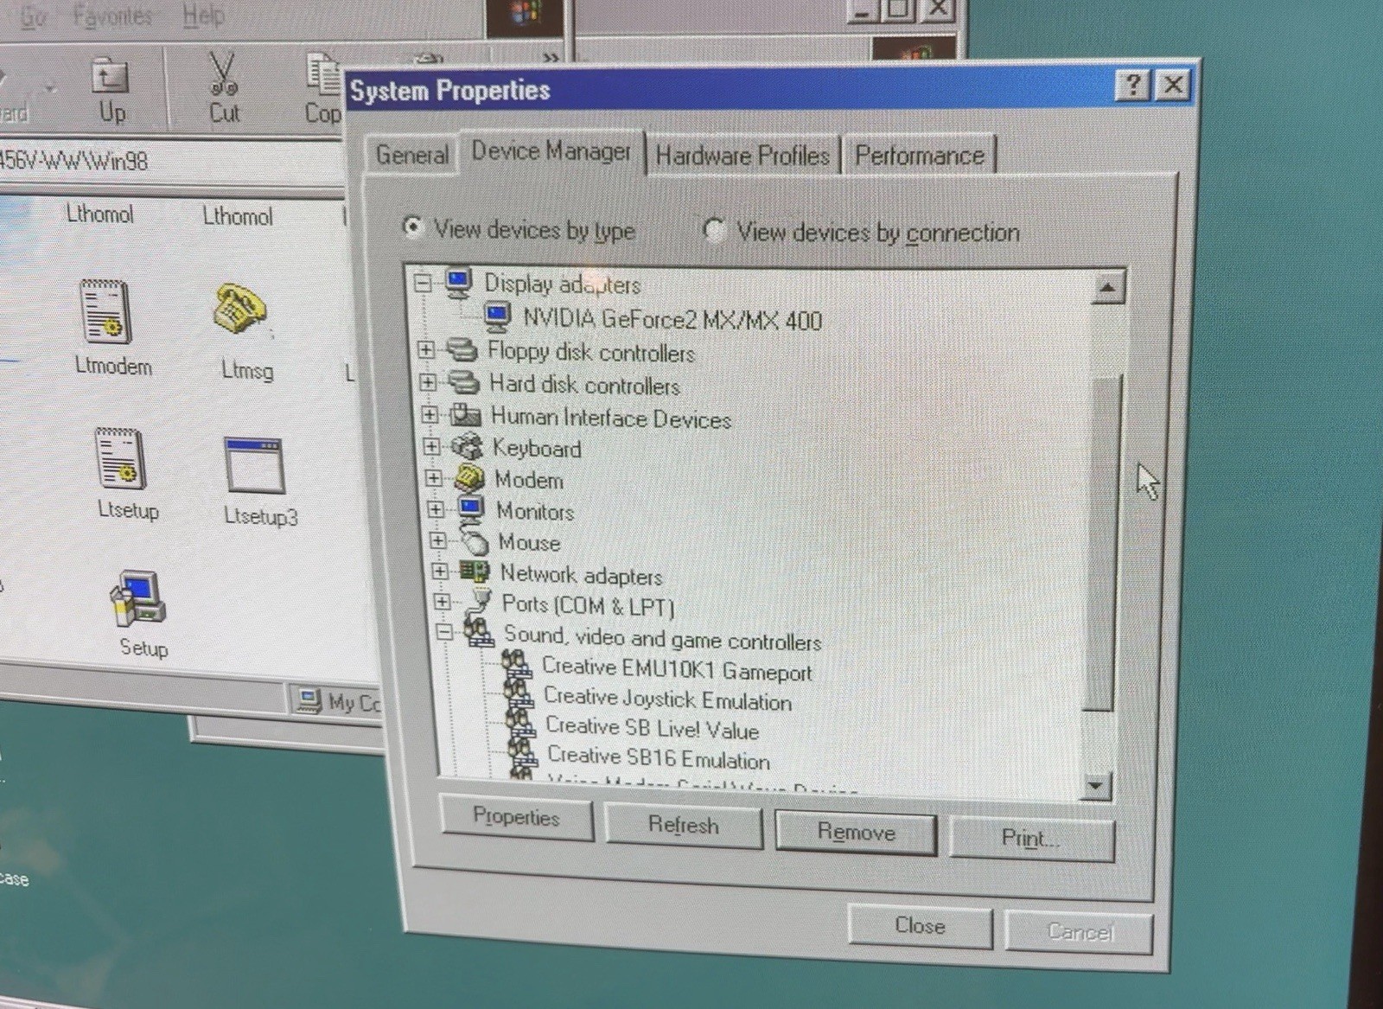Choose View devices by type radio button

(x=413, y=227)
